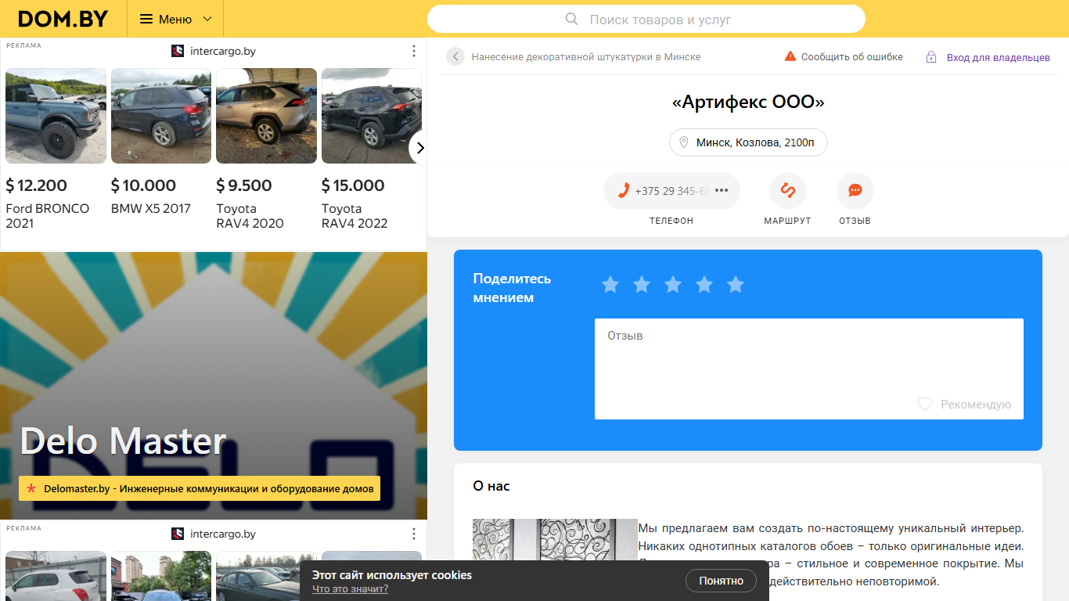Viewport: 1069px width, 601px height.
Task: Click the «Артифекс ООО» company title
Action: pyautogui.click(x=748, y=102)
